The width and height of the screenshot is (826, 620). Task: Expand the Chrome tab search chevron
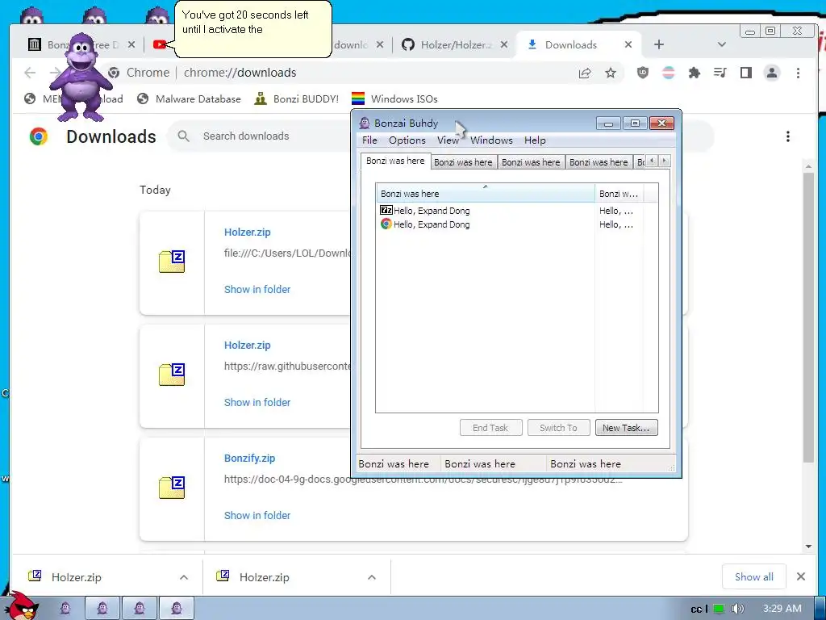click(722, 45)
